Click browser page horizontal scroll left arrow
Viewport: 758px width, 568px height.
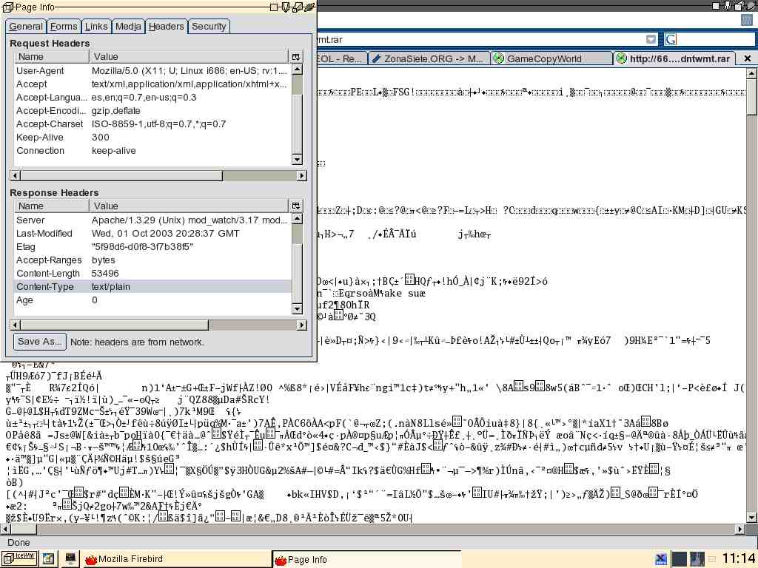click(x=5, y=529)
